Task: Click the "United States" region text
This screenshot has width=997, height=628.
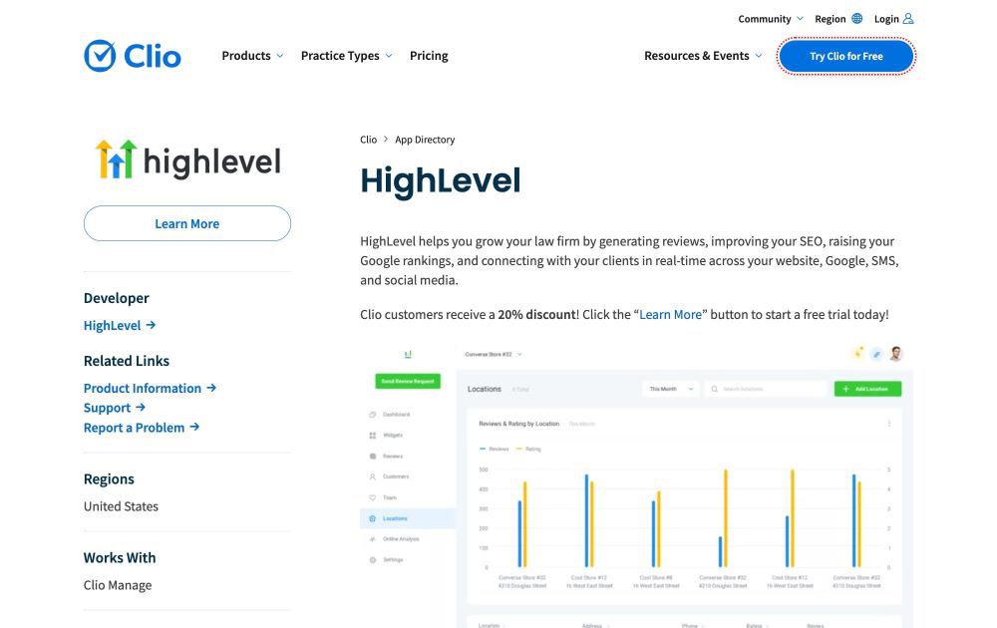Action: [x=121, y=506]
